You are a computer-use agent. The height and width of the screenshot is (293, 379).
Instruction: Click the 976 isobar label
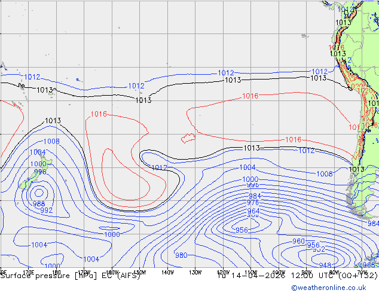point(253,202)
